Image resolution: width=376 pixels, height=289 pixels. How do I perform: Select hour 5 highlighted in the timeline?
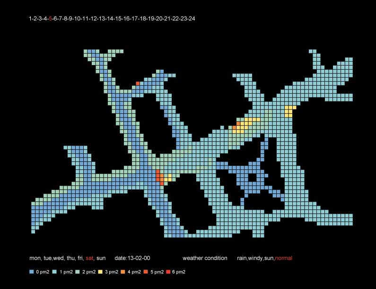pyautogui.click(x=51, y=19)
